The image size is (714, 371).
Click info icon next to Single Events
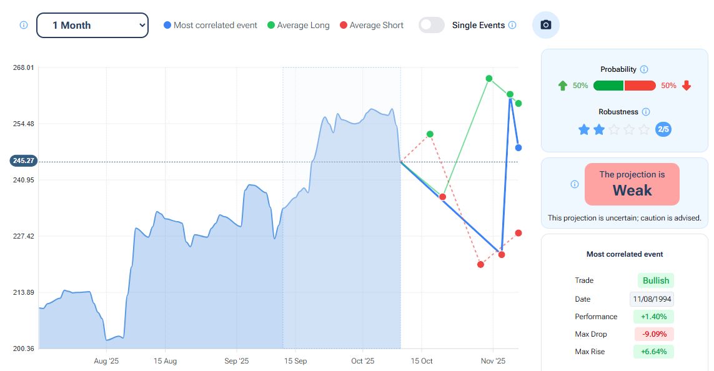point(512,26)
